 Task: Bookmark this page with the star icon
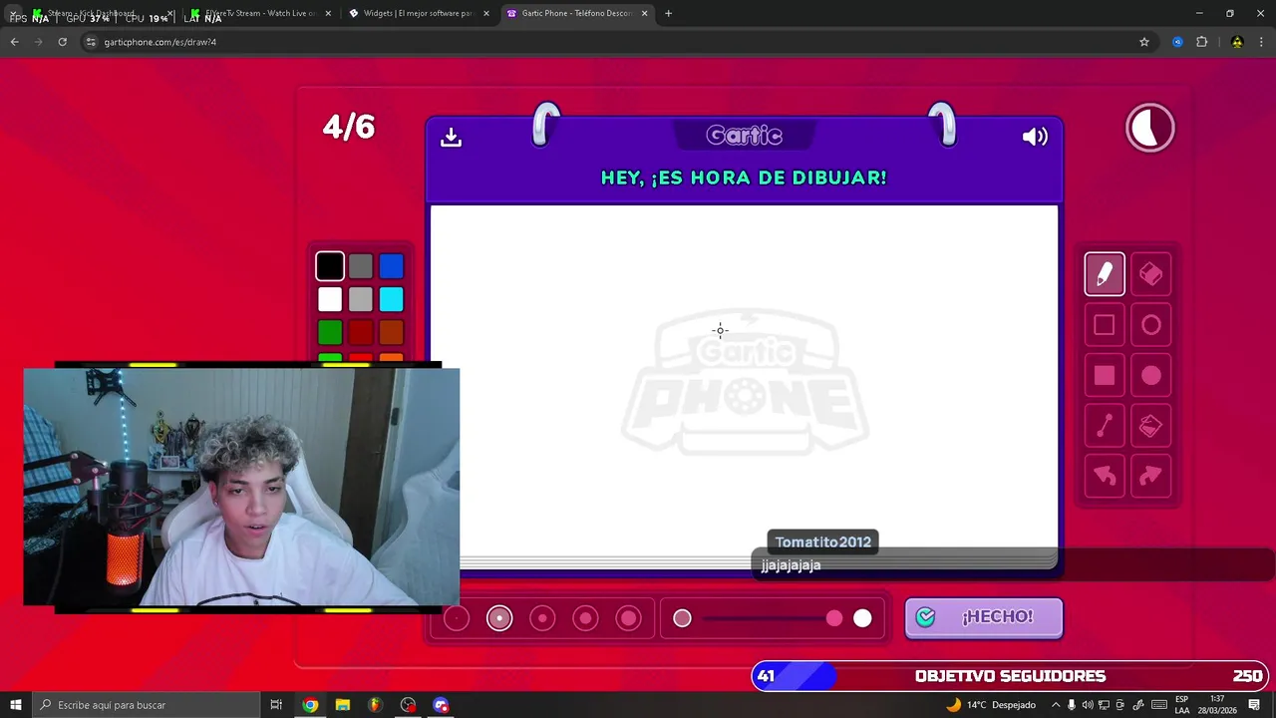point(1144,42)
